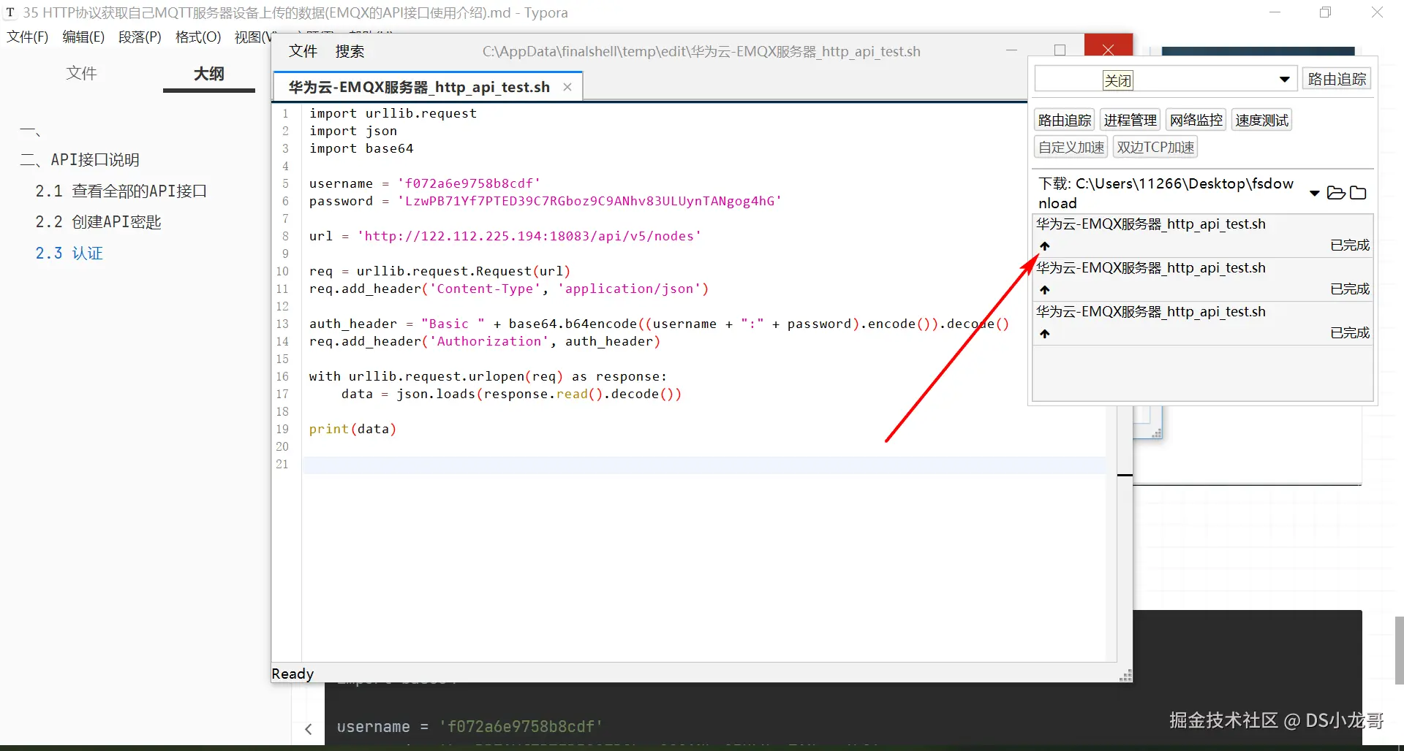Open the download folder with open-folder icon
The image size is (1404, 751).
1336,193
